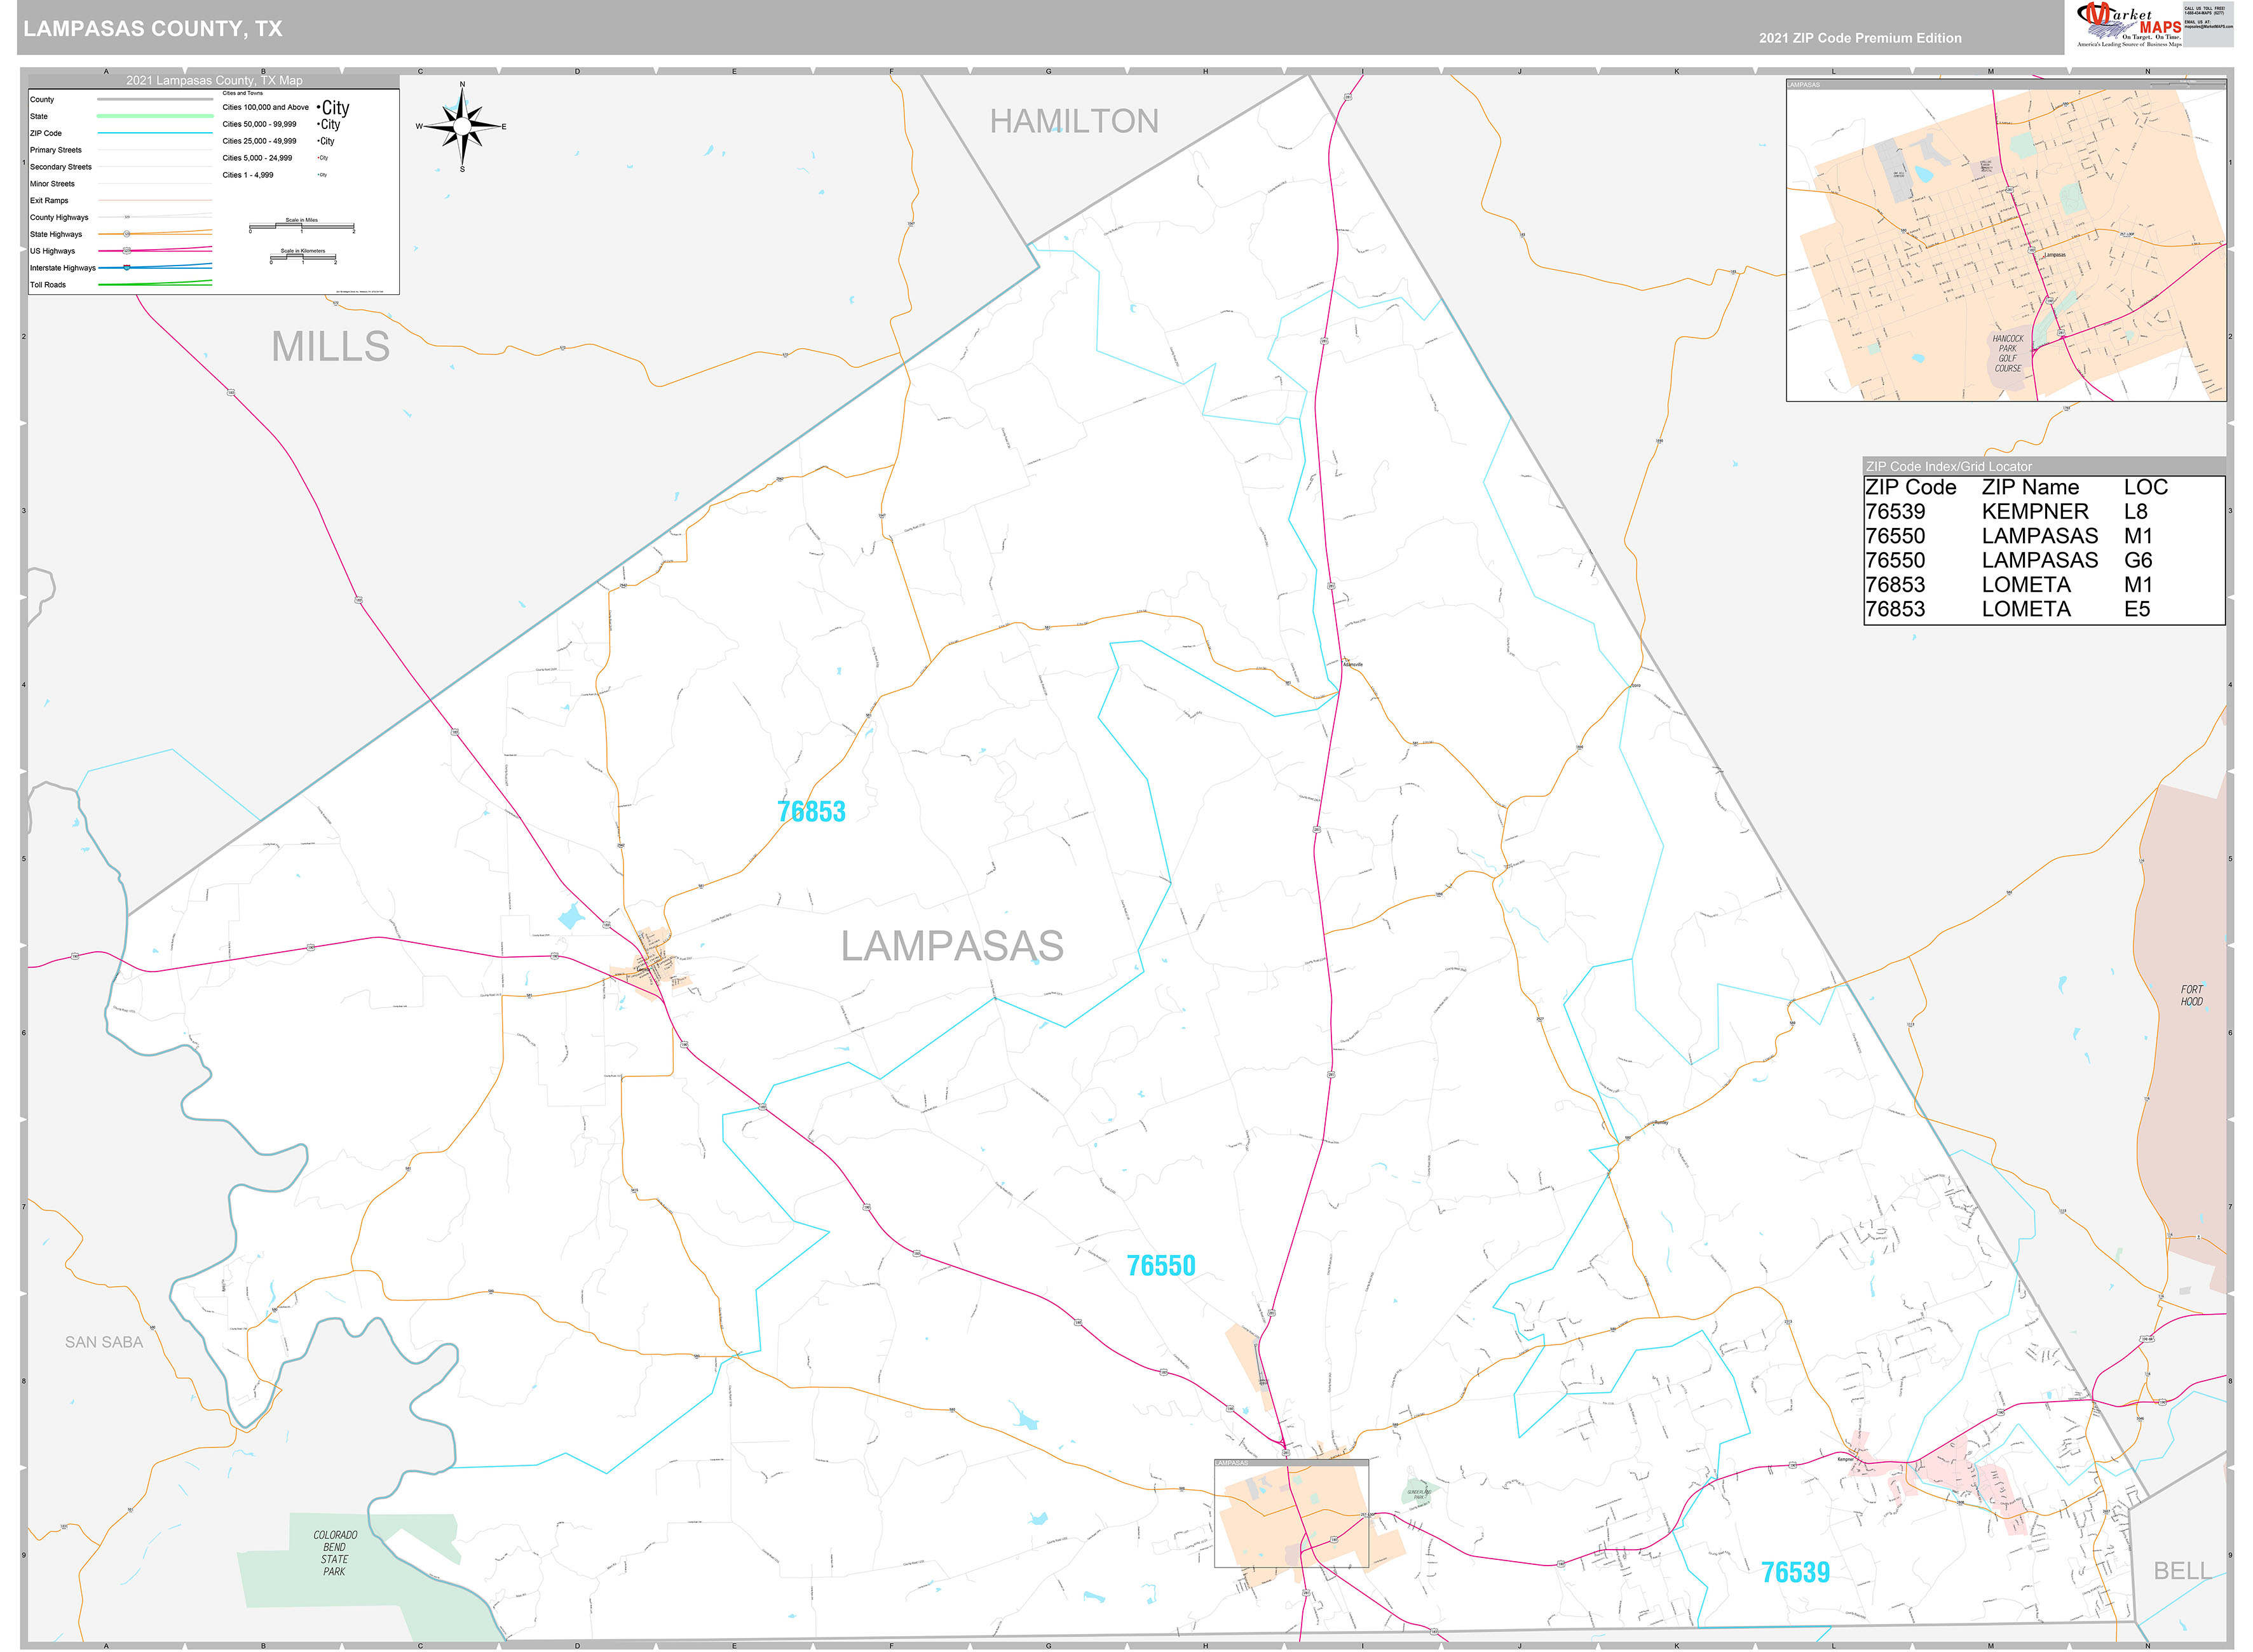Click the City dot for Cities 100,000 and Above
2253x1652 pixels.
coord(319,107)
